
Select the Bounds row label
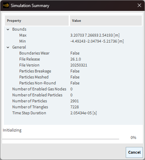click(19, 29)
